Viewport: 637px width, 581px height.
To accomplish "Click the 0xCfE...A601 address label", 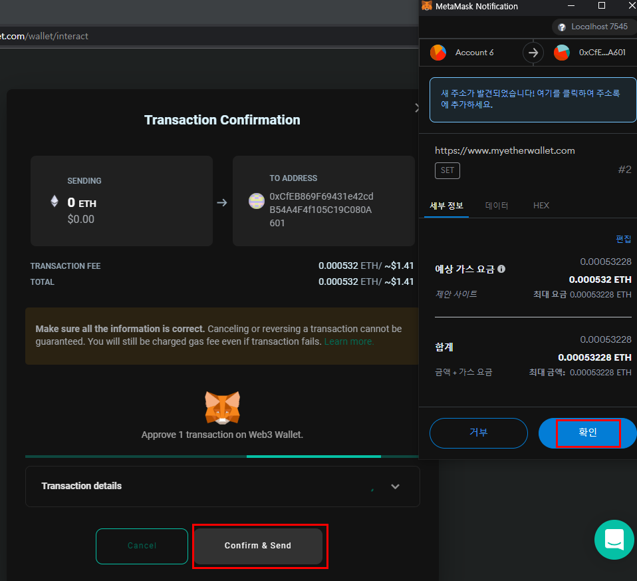I will tap(602, 53).
